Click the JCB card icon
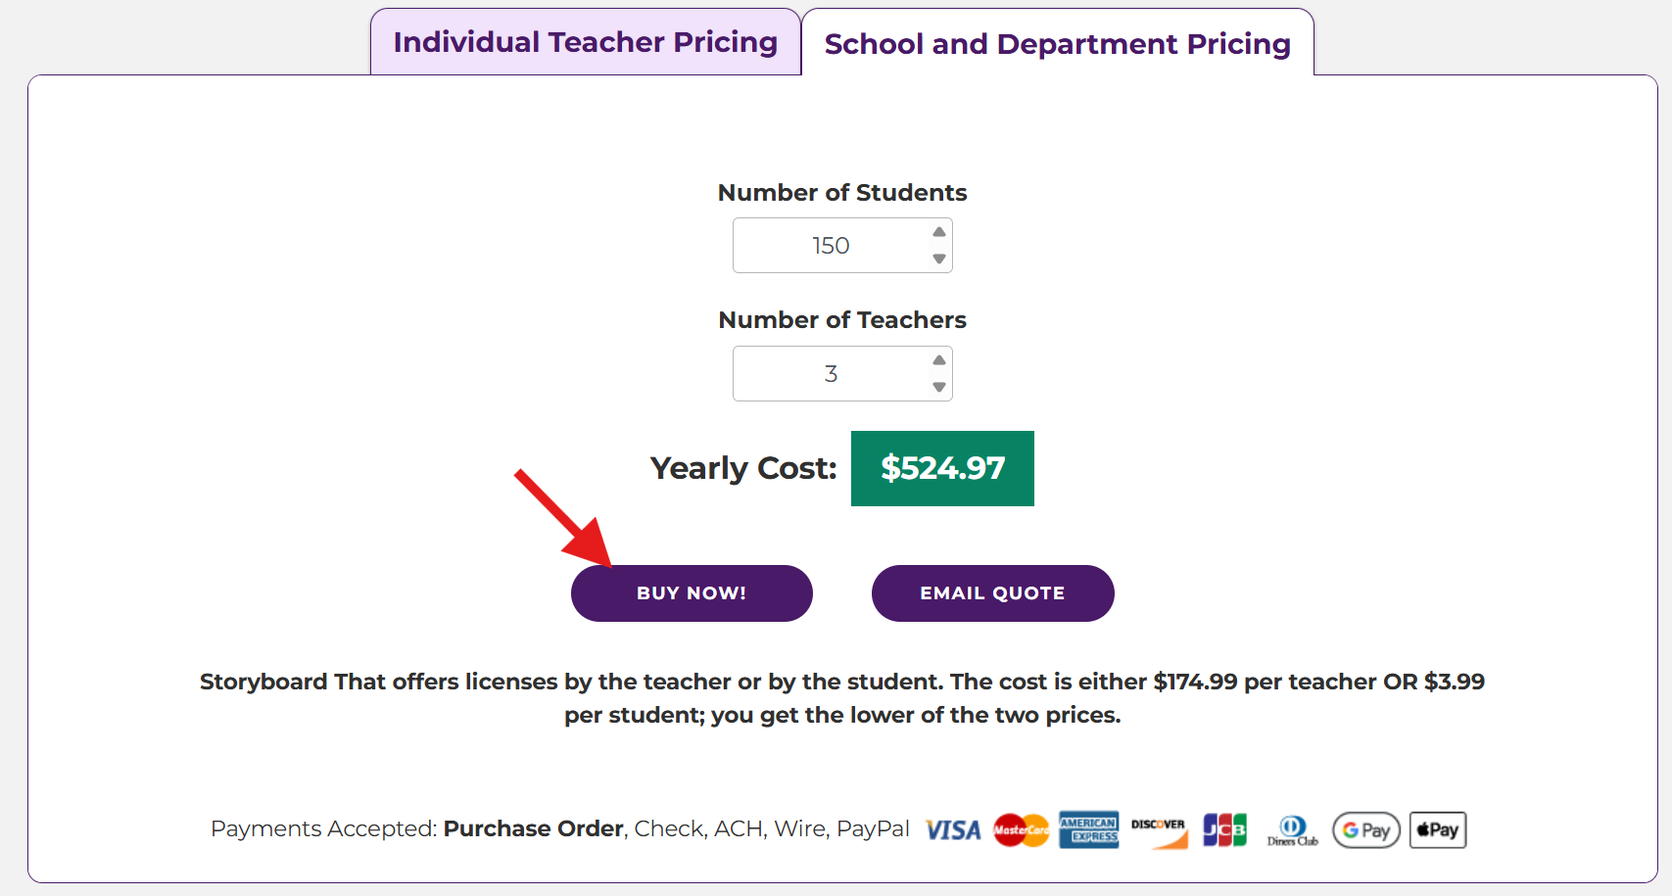The image size is (1672, 896). 1224,830
